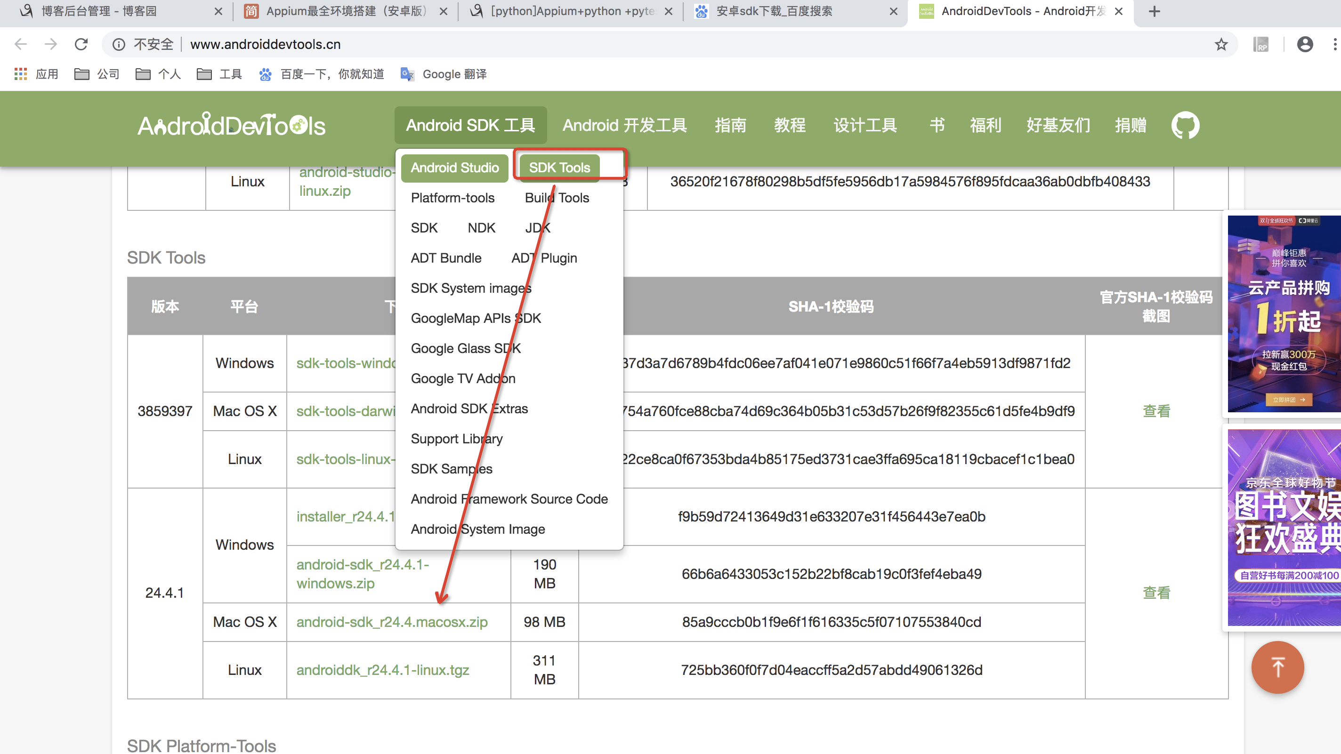Open the Apps grid shortcut in bookmarks bar
Viewport: 1341px width, 754px height.
36,74
